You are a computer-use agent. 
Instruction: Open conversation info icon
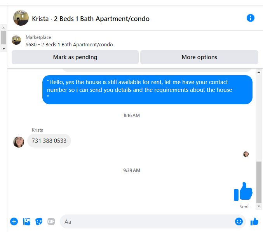click(250, 18)
